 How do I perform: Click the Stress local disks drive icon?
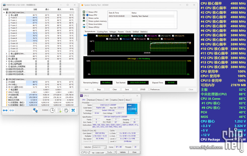(84, 24)
